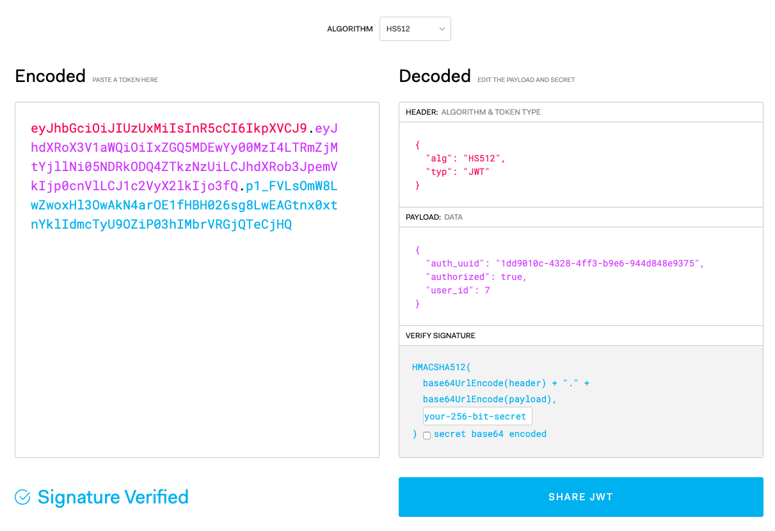Image resolution: width=775 pixels, height=531 pixels.
Task: Click the Signature Verified status text
Action: click(113, 496)
